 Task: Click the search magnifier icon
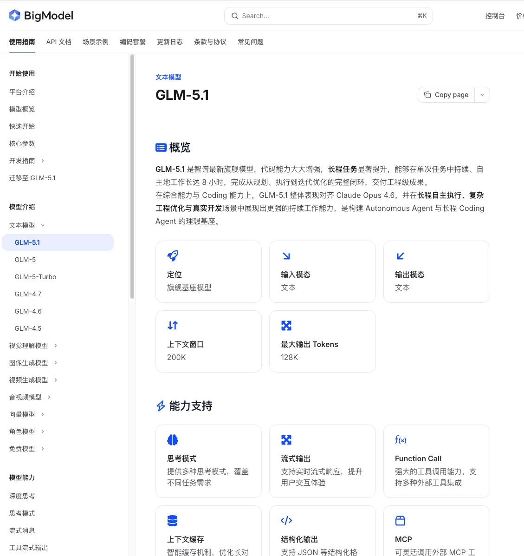[x=234, y=16]
